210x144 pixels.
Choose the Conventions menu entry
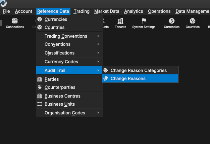click(69, 44)
